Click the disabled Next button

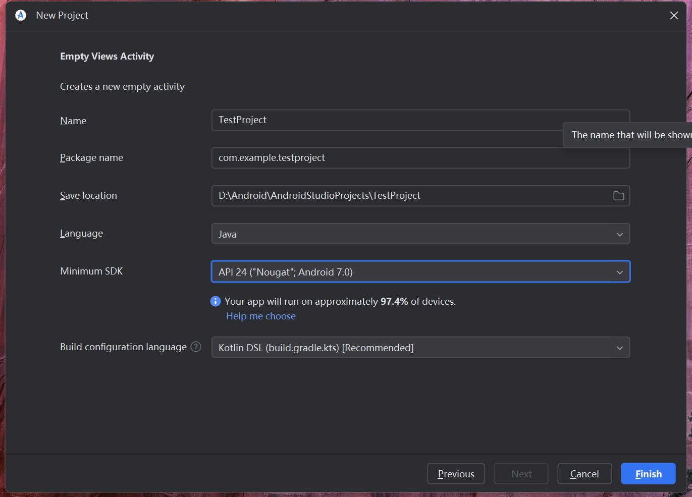pos(521,474)
